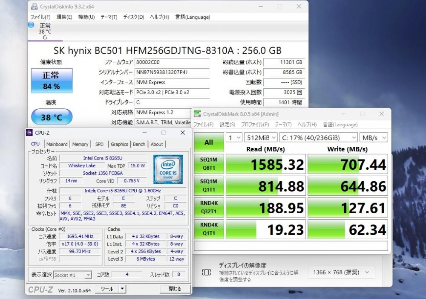The image size is (426, 299).
Task: Select drive C: tab in CrystalDiskInfo
Action: click(x=45, y=31)
